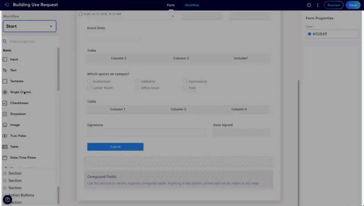Expand the draft version chevron
Screen dimensions: 364x206
tap(173, 16)
